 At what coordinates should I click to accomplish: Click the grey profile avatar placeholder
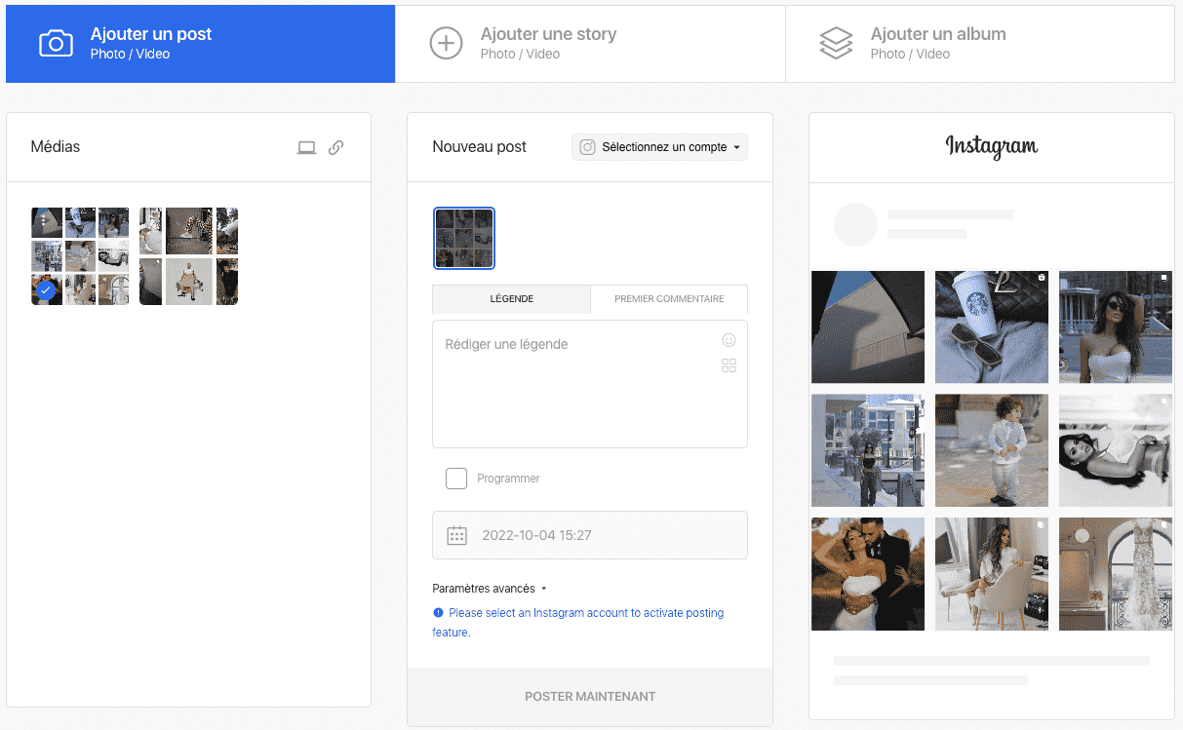coord(855,224)
